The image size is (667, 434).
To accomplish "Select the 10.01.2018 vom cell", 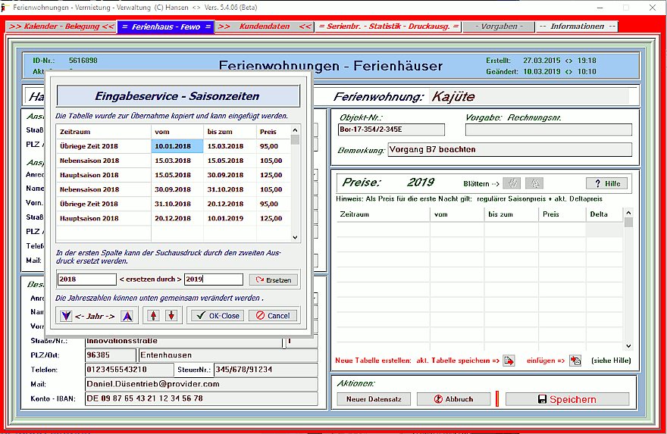I will tap(177, 146).
